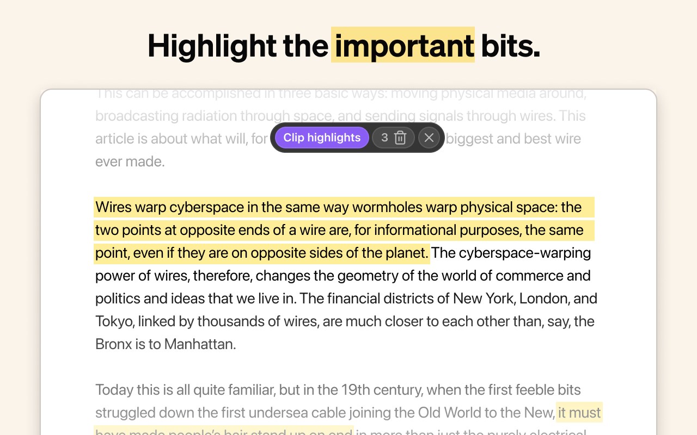697x435 pixels.
Task: Click the Clip highlights button
Action: tap(322, 138)
